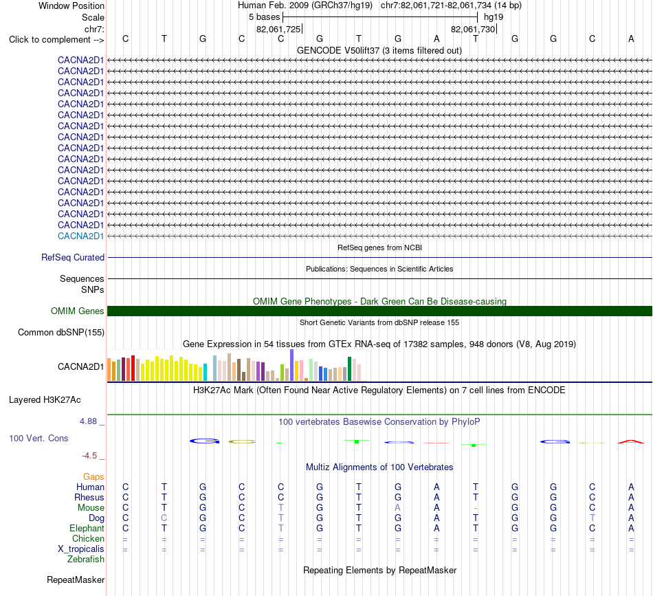The width and height of the screenshot is (653, 596).
Task: Click the 82,061,725 coordinate marker
Action: coord(278,29)
